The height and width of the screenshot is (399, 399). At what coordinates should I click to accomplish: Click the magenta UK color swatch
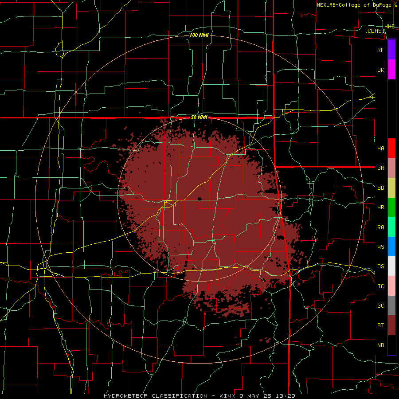391,70
